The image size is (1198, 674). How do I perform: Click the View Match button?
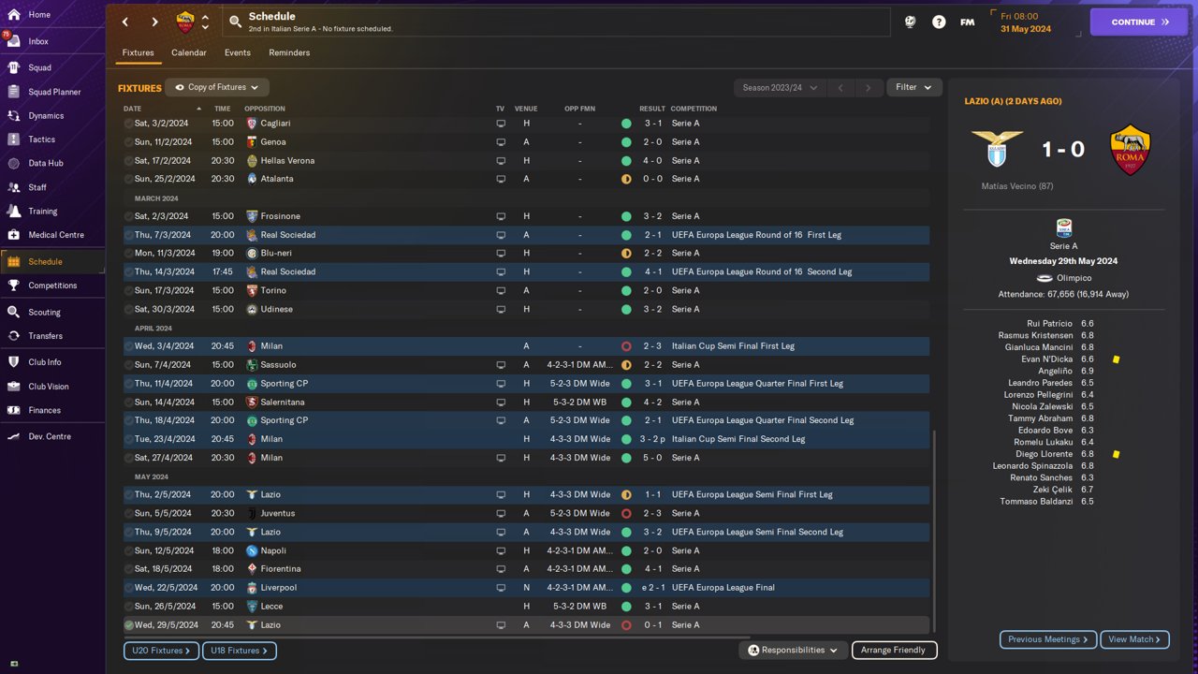point(1135,639)
